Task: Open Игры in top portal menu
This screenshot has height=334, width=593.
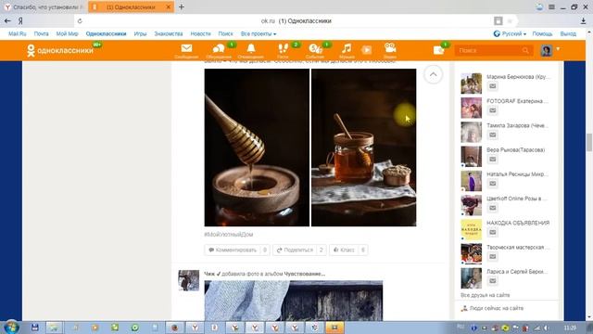Action: [x=140, y=33]
